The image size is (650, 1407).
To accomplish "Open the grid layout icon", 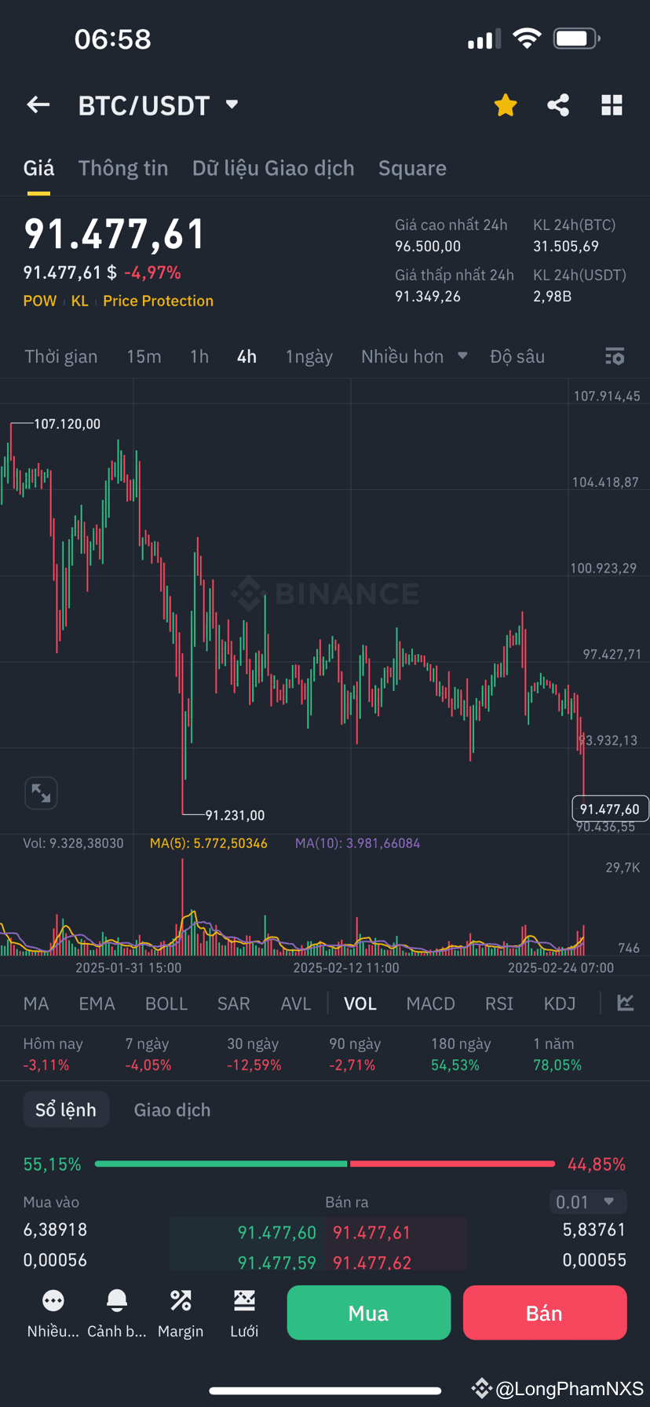I will pos(612,105).
